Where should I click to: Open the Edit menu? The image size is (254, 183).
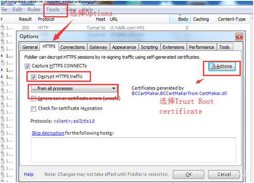[x=17, y=10]
